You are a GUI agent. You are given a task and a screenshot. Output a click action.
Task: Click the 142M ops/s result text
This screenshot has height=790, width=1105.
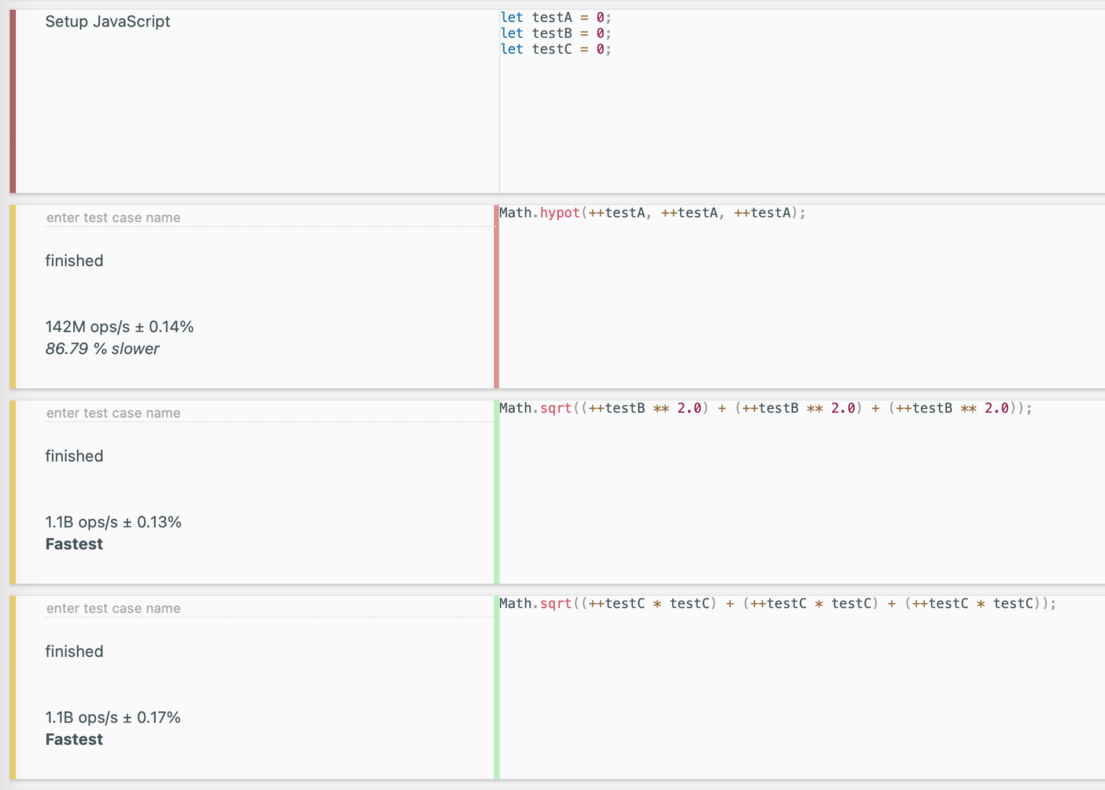tap(119, 327)
